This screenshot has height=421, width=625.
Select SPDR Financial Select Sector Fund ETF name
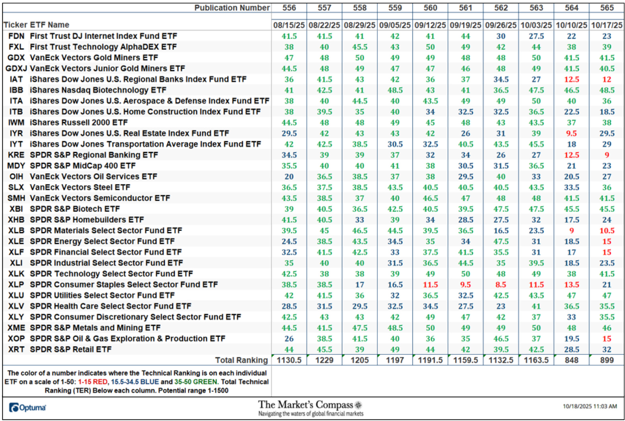coord(105,252)
